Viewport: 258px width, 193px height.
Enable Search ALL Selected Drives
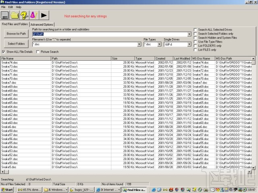pos(195,30)
